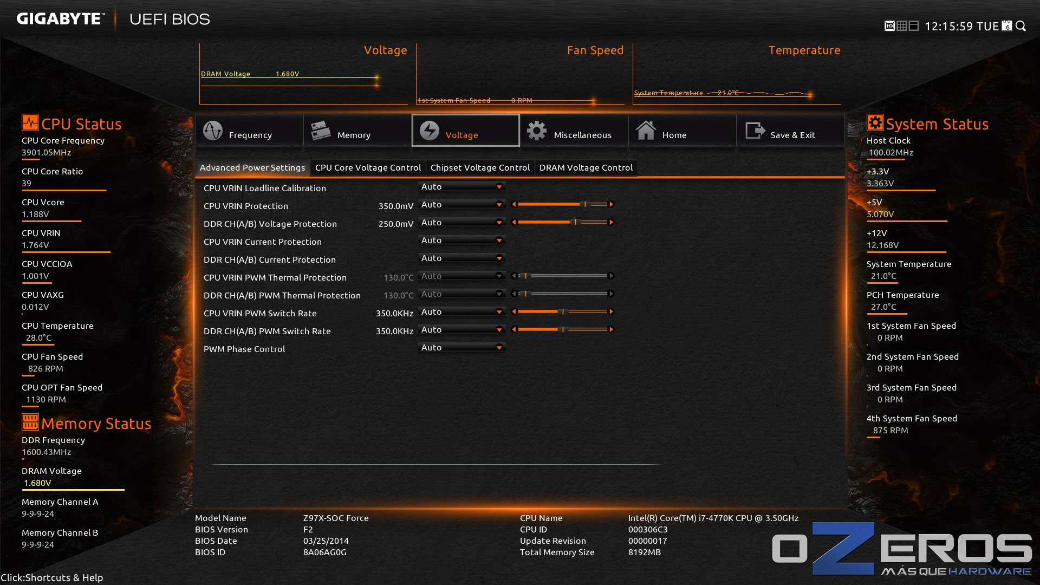1040x585 pixels.
Task: Switch to the grid view icon
Action: tap(902, 26)
